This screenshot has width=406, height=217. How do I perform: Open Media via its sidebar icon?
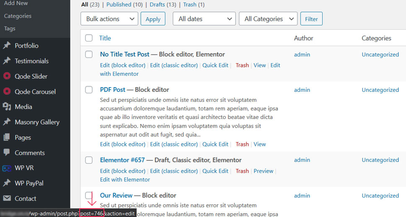coord(7,107)
